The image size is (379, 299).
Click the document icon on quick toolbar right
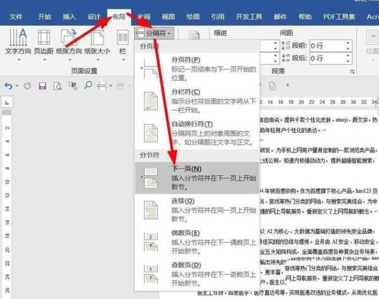pos(272,86)
